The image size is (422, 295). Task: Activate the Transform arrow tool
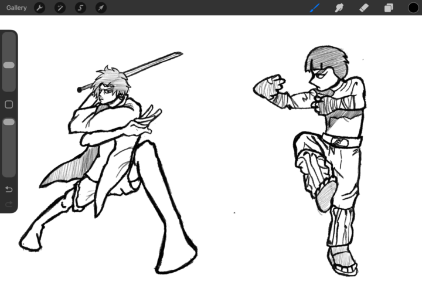[101, 8]
